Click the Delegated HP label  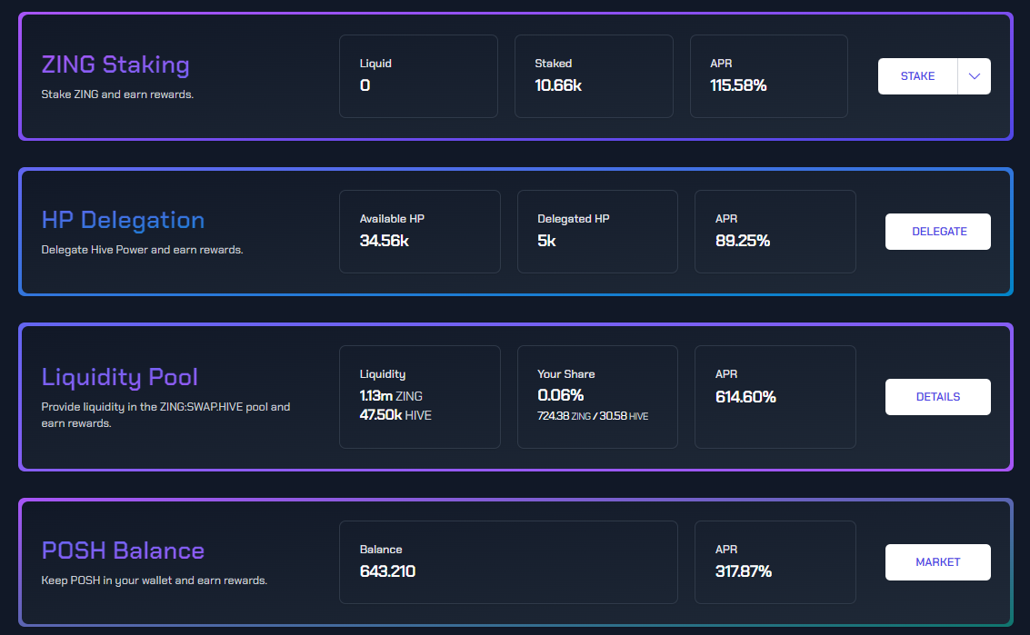(x=574, y=219)
